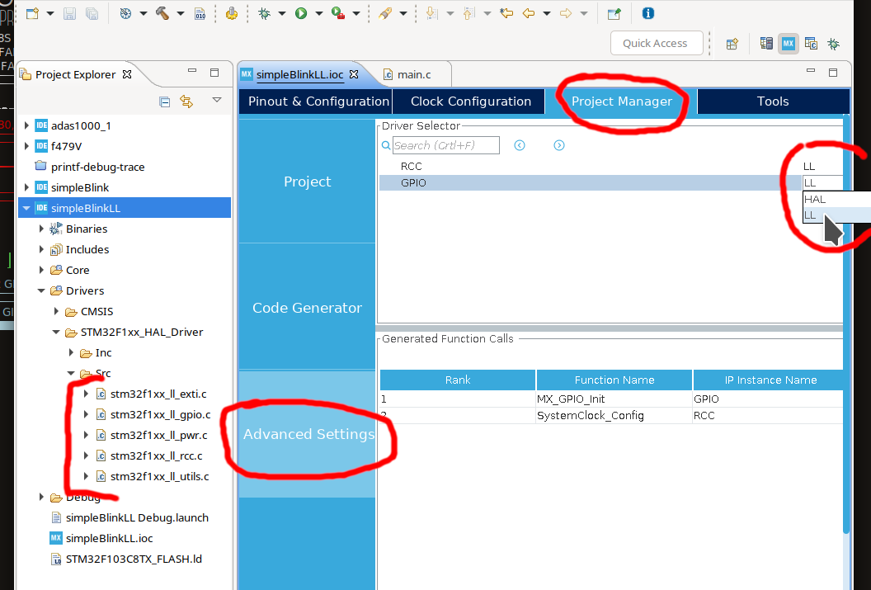Select STM32F103C8TX_FLASH.ld file
This screenshot has width=871, height=590.
[134, 559]
